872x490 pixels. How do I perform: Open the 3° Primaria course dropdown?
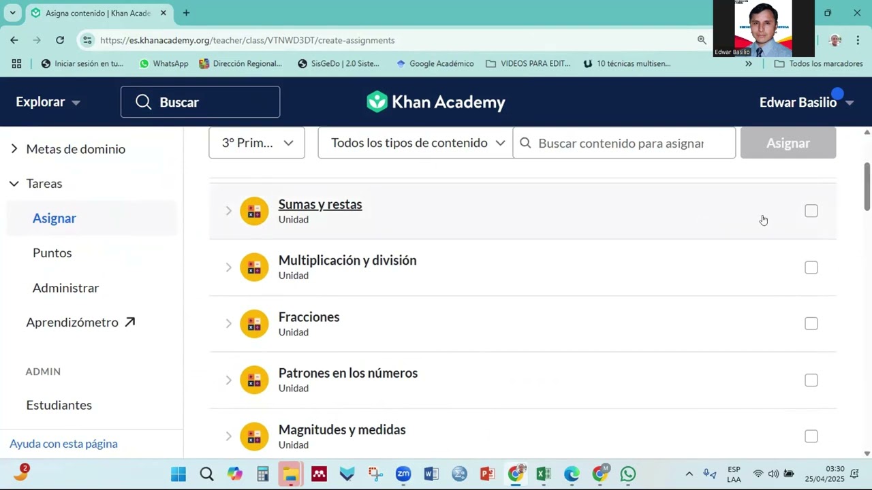click(257, 143)
